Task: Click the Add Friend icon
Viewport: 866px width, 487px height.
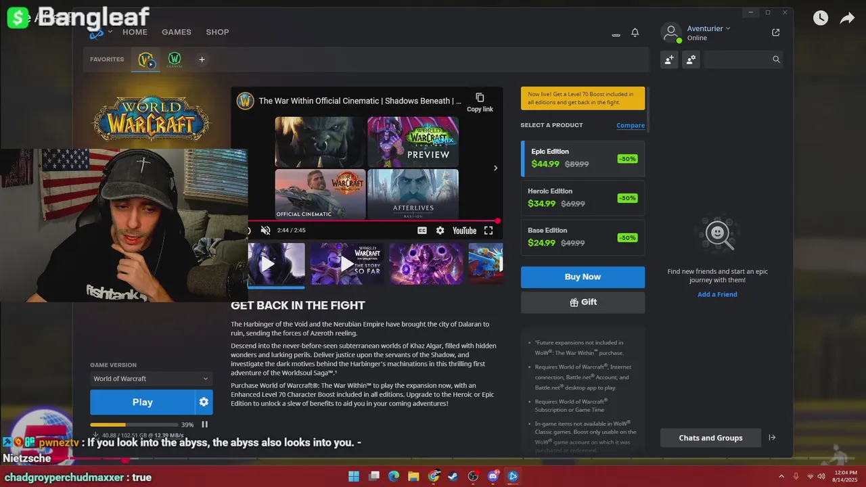Action: (669, 60)
